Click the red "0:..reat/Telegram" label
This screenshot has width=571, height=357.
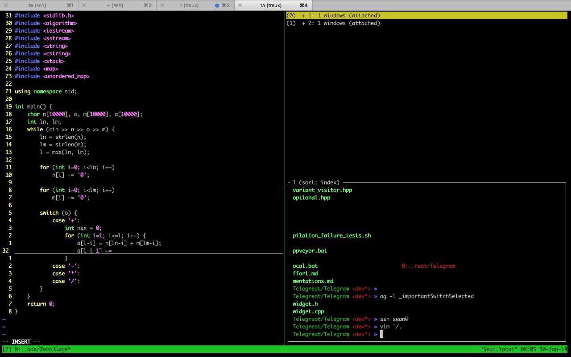[x=428, y=266]
